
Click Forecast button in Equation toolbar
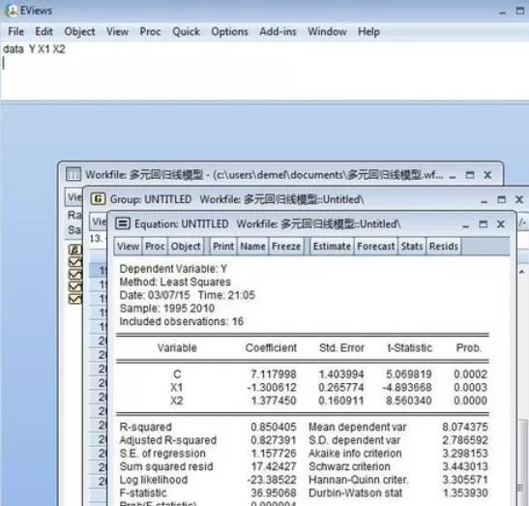(376, 246)
